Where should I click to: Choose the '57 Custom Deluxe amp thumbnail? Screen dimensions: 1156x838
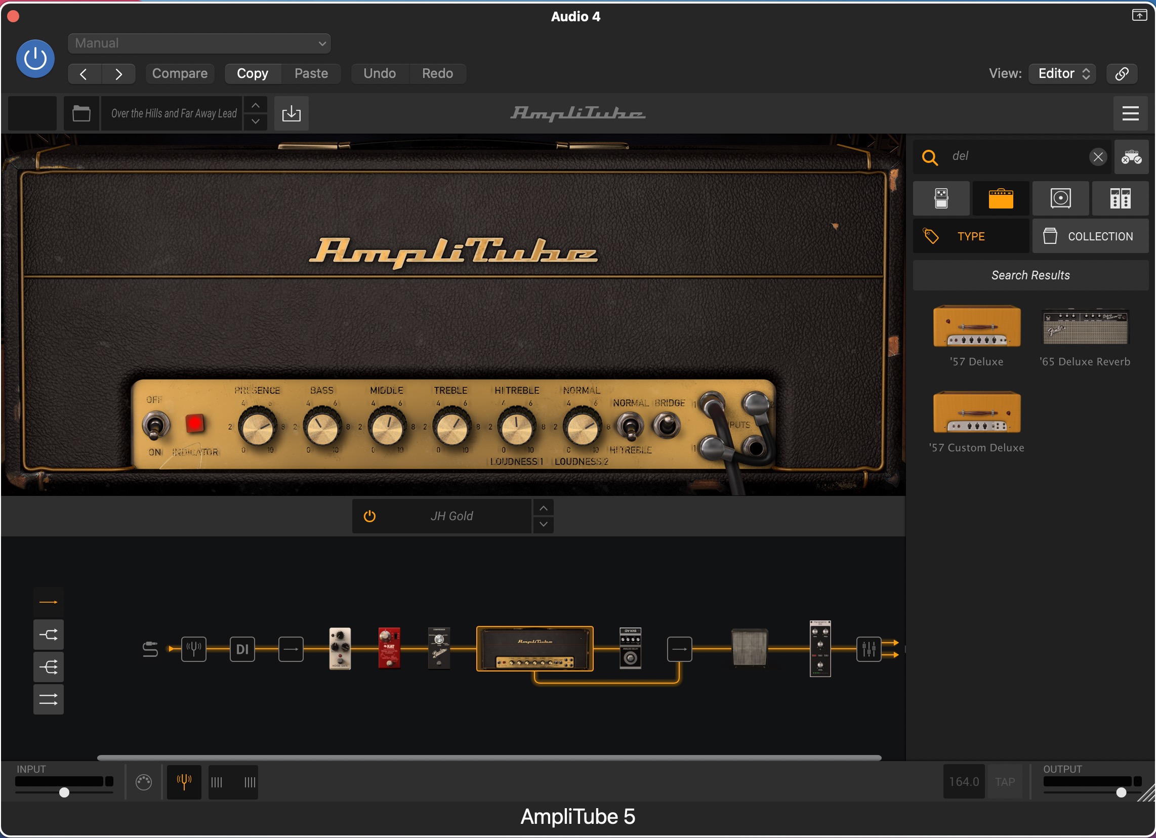click(x=977, y=412)
